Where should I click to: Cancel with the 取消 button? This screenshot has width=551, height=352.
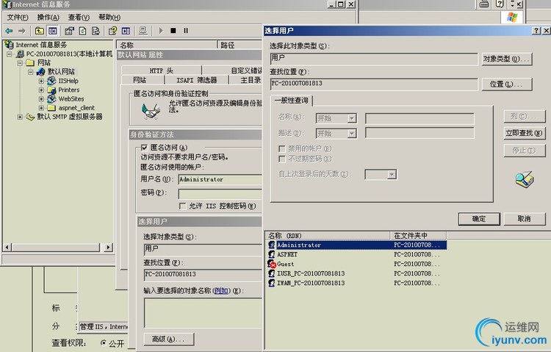[x=525, y=219]
